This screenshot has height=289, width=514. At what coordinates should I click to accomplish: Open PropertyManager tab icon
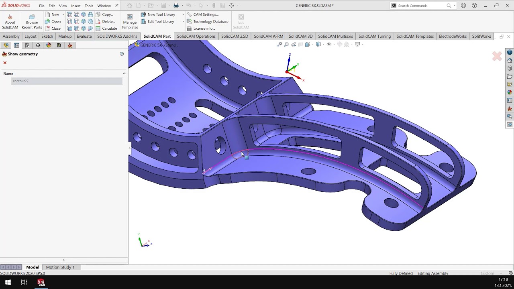(x=16, y=45)
